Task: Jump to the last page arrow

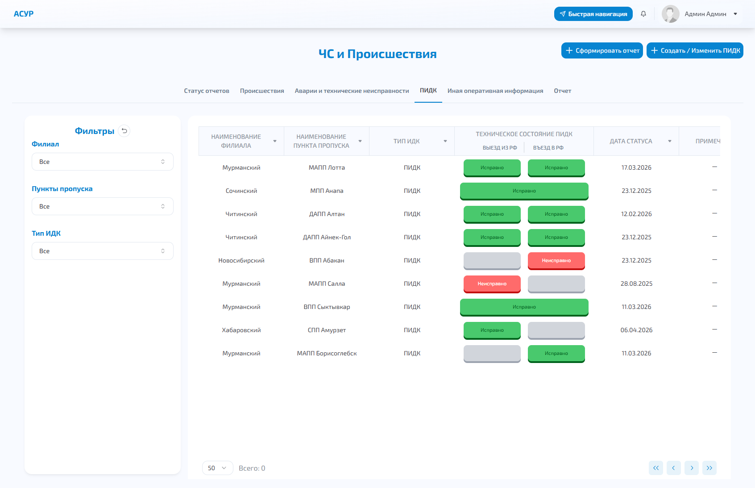Action: 709,468
